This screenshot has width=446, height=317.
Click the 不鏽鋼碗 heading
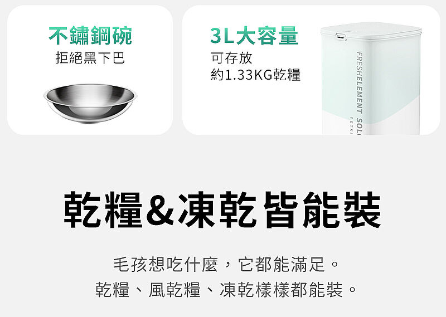click(90, 36)
